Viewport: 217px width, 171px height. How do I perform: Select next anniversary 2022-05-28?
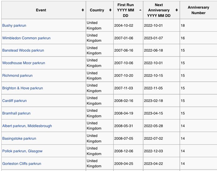153,126
